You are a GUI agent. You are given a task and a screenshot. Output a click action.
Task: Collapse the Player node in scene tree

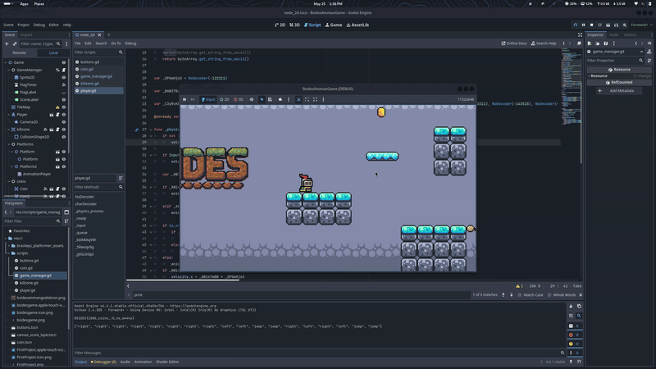[9, 115]
